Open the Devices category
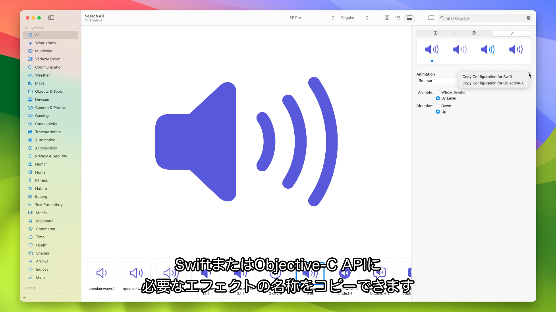The image size is (556, 312). point(50,100)
